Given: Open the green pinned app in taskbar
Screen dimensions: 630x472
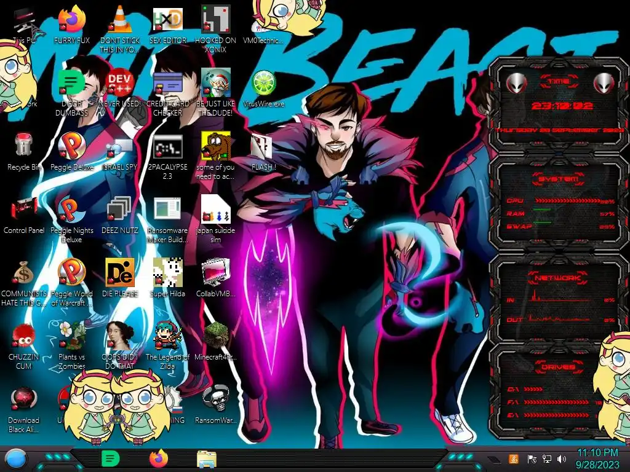Looking at the screenshot, I should click(111, 458).
